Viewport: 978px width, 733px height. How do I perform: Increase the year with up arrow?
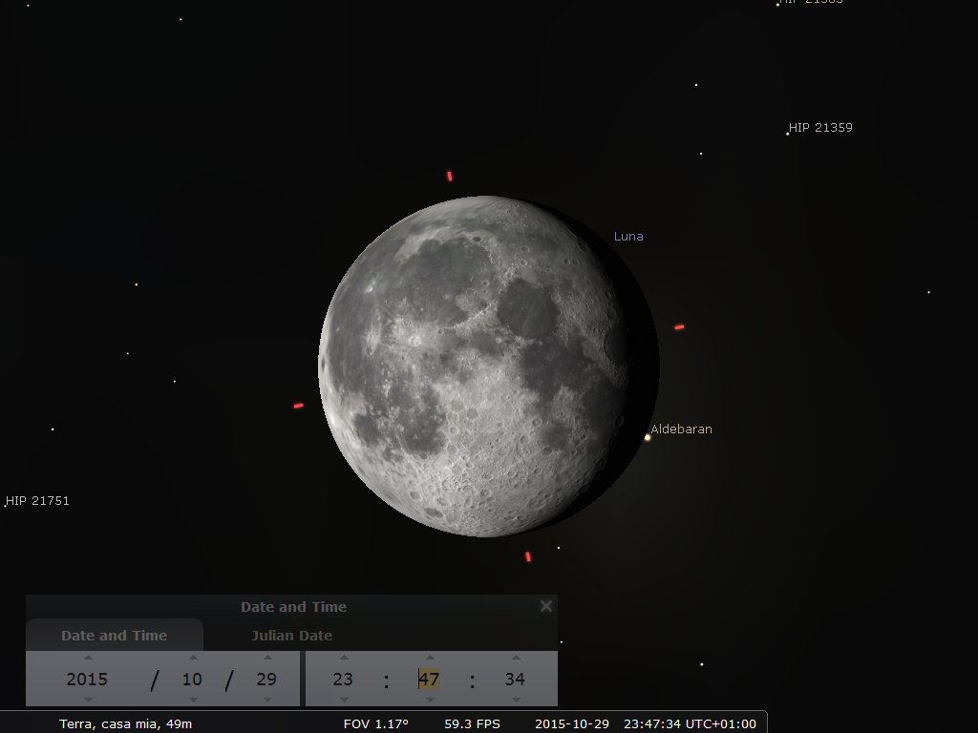point(88,658)
